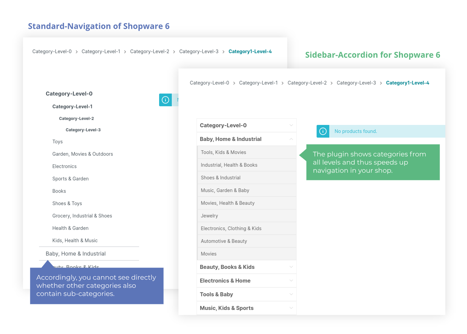Open Tools & Baby accordion heading
This screenshot has height=334, width=467.
click(216, 294)
